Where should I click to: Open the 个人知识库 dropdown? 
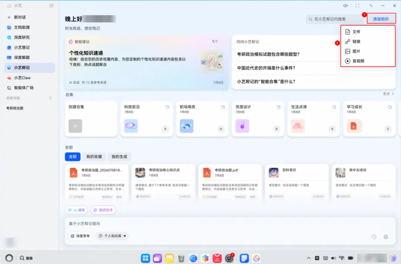[x=113, y=236]
